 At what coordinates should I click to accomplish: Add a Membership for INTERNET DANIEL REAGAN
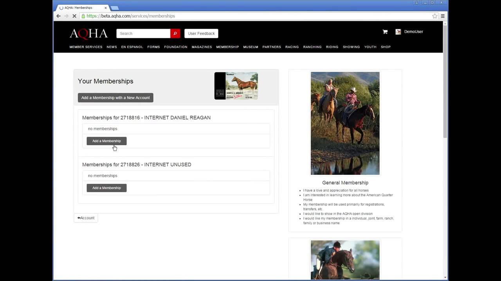pos(106,141)
